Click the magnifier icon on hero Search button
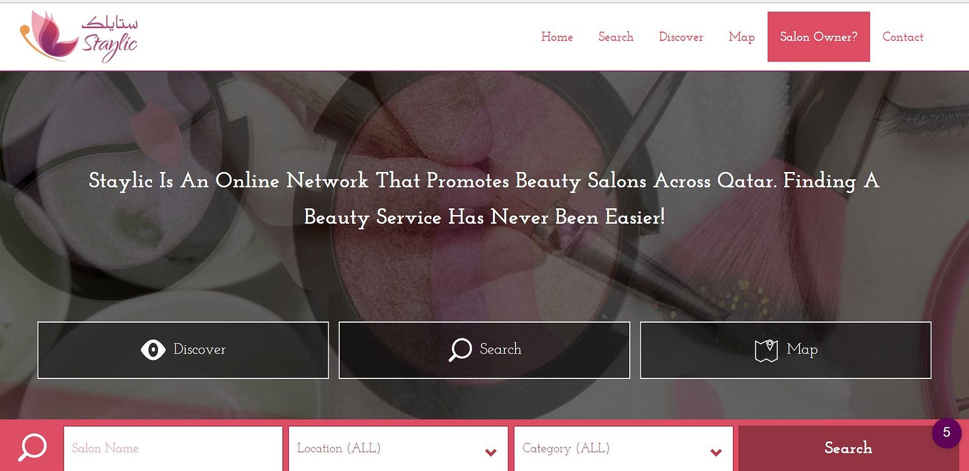 coord(460,349)
